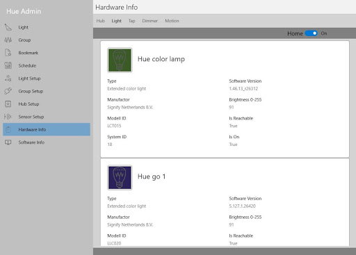Open the Light Setup icon

click(x=8, y=79)
